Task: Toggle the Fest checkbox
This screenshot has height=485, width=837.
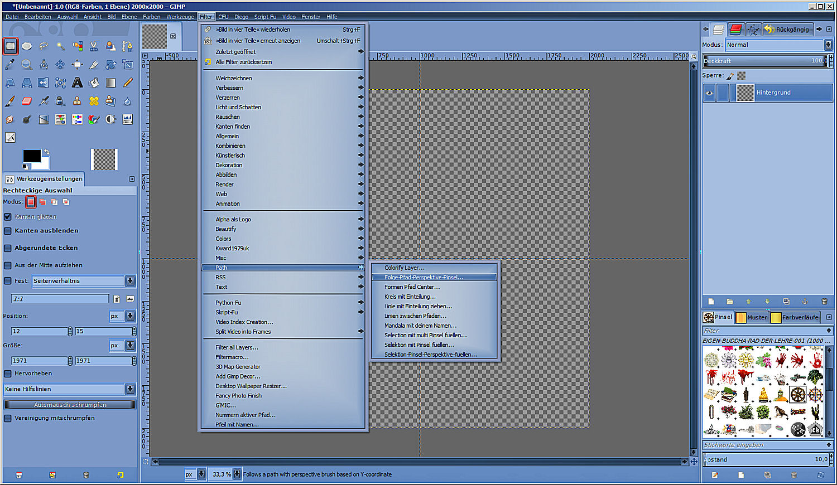Action: (x=8, y=281)
